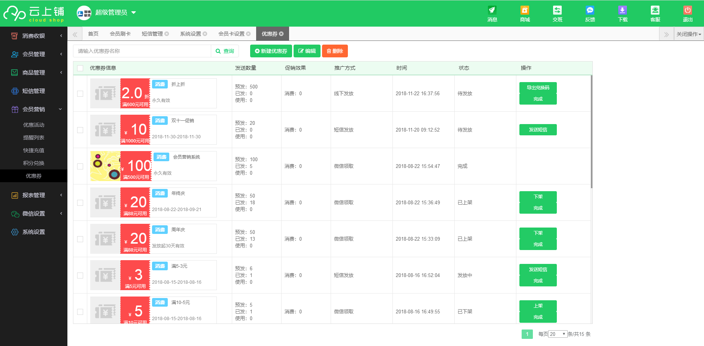This screenshot has width=704, height=346.
Task: Go to pagination page 1
Action: pos(527,334)
